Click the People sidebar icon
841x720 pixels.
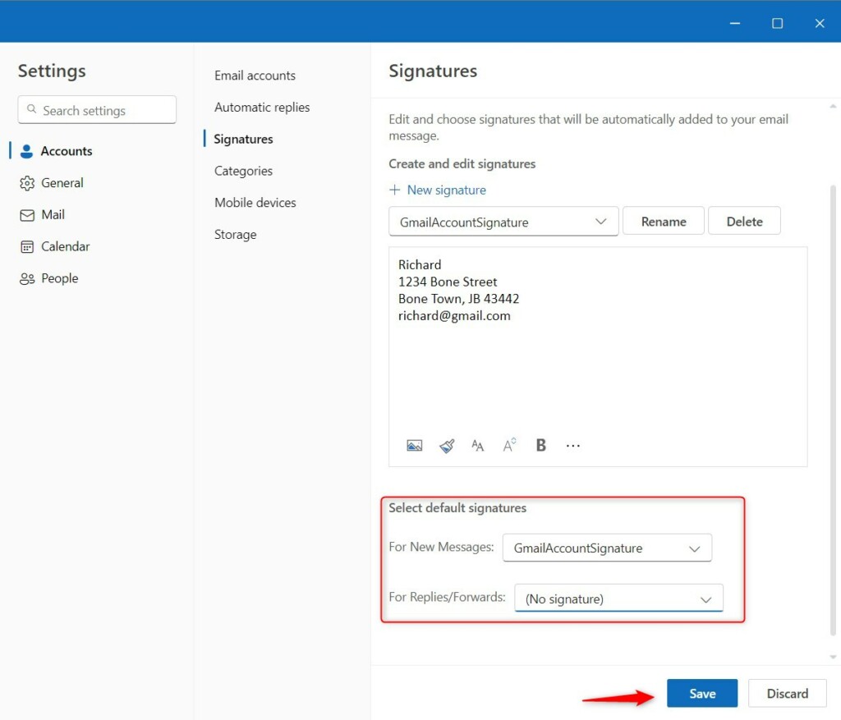(x=27, y=278)
